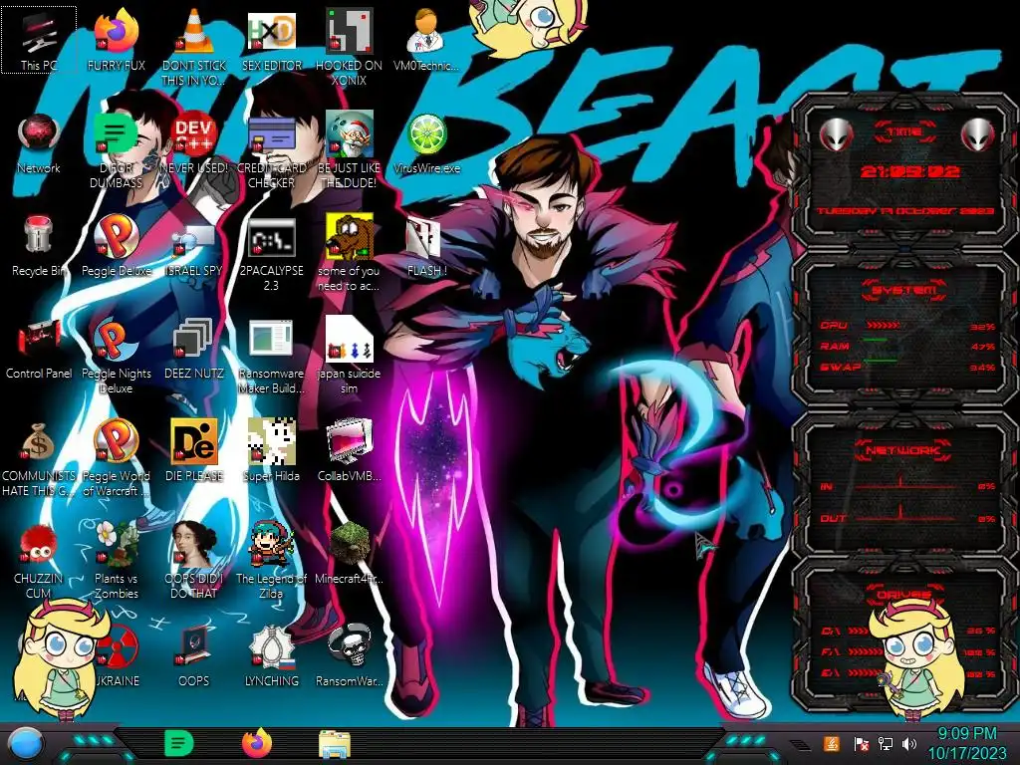
Task: Launch The Legend of Zilda
Action: point(271,561)
